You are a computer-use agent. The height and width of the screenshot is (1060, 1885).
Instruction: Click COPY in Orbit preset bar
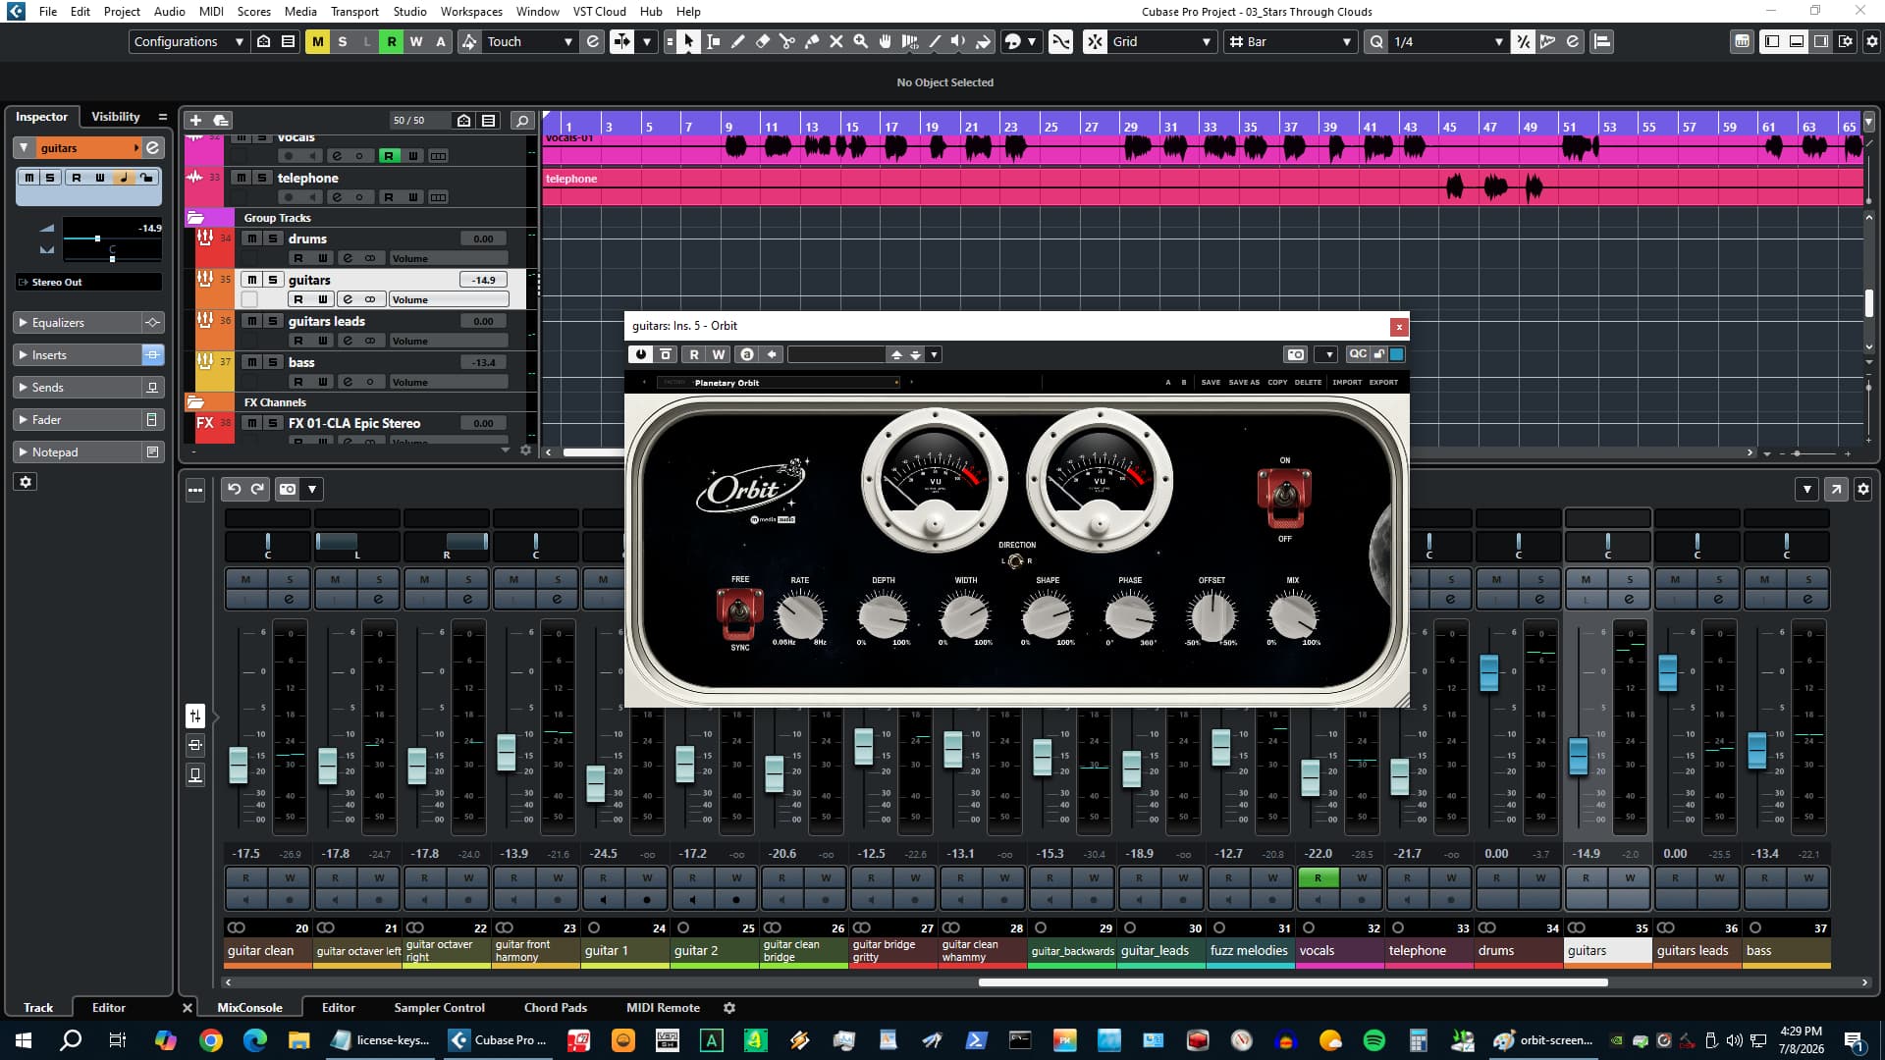pyautogui.click(x=1277, y=382)
